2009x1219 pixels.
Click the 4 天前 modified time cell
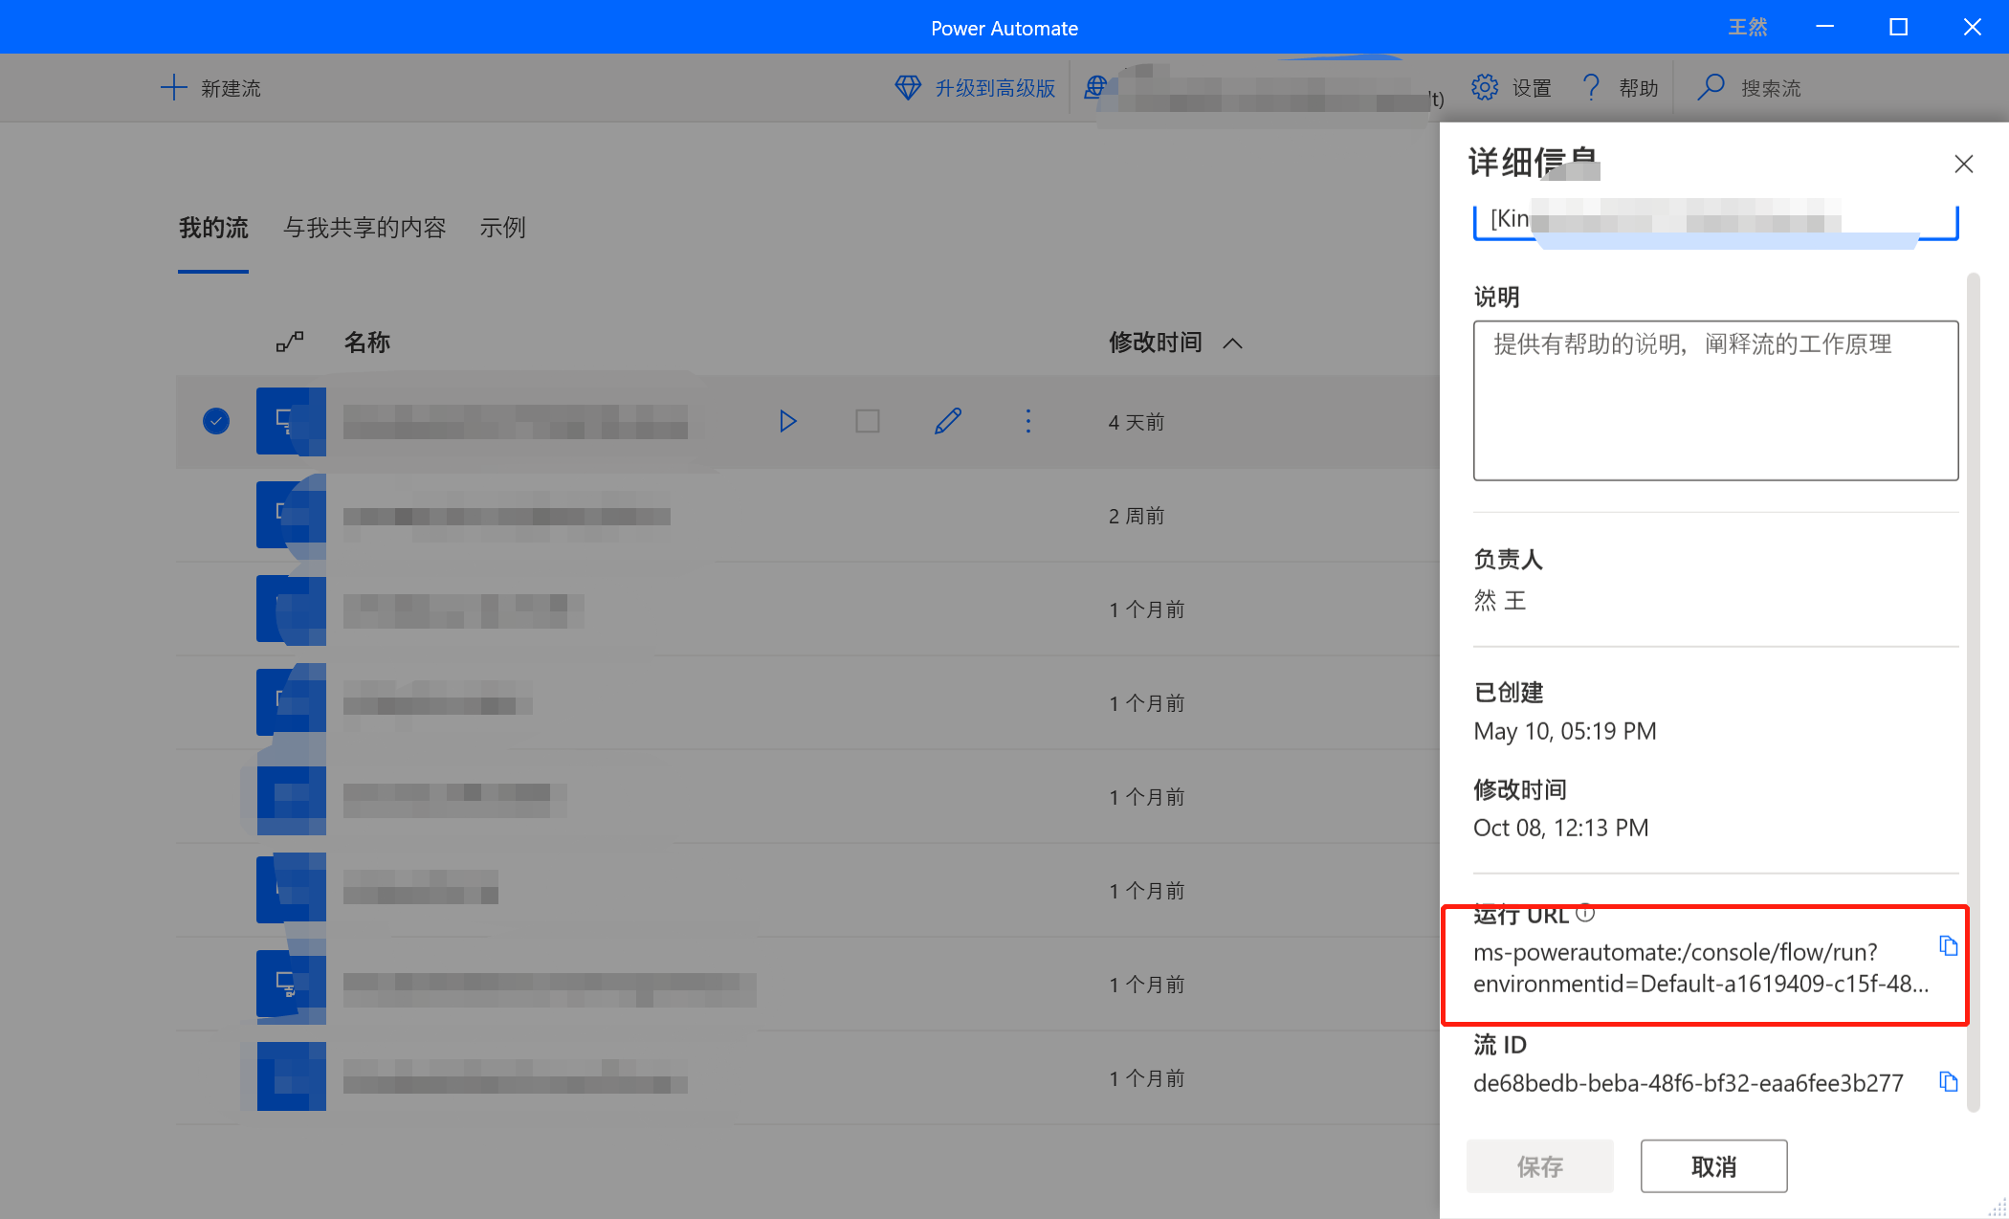pyautogui.click(x=1137, y=422)
